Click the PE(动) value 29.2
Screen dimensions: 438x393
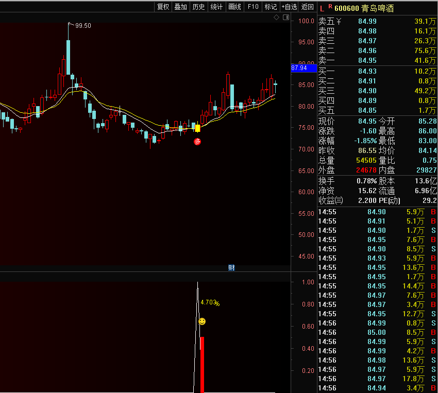(430, 200)
